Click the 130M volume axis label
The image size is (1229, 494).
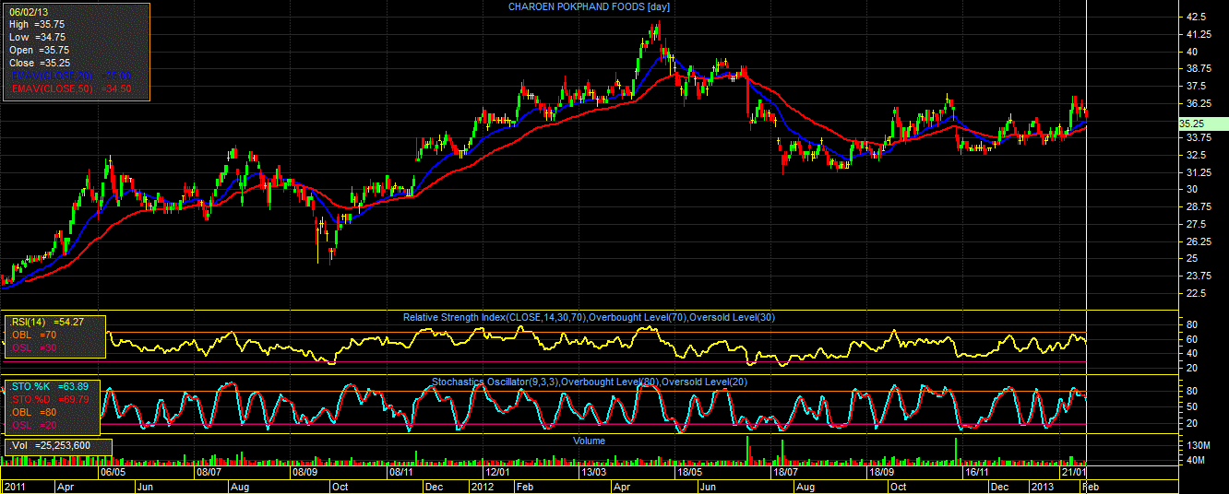(1198, 445)
